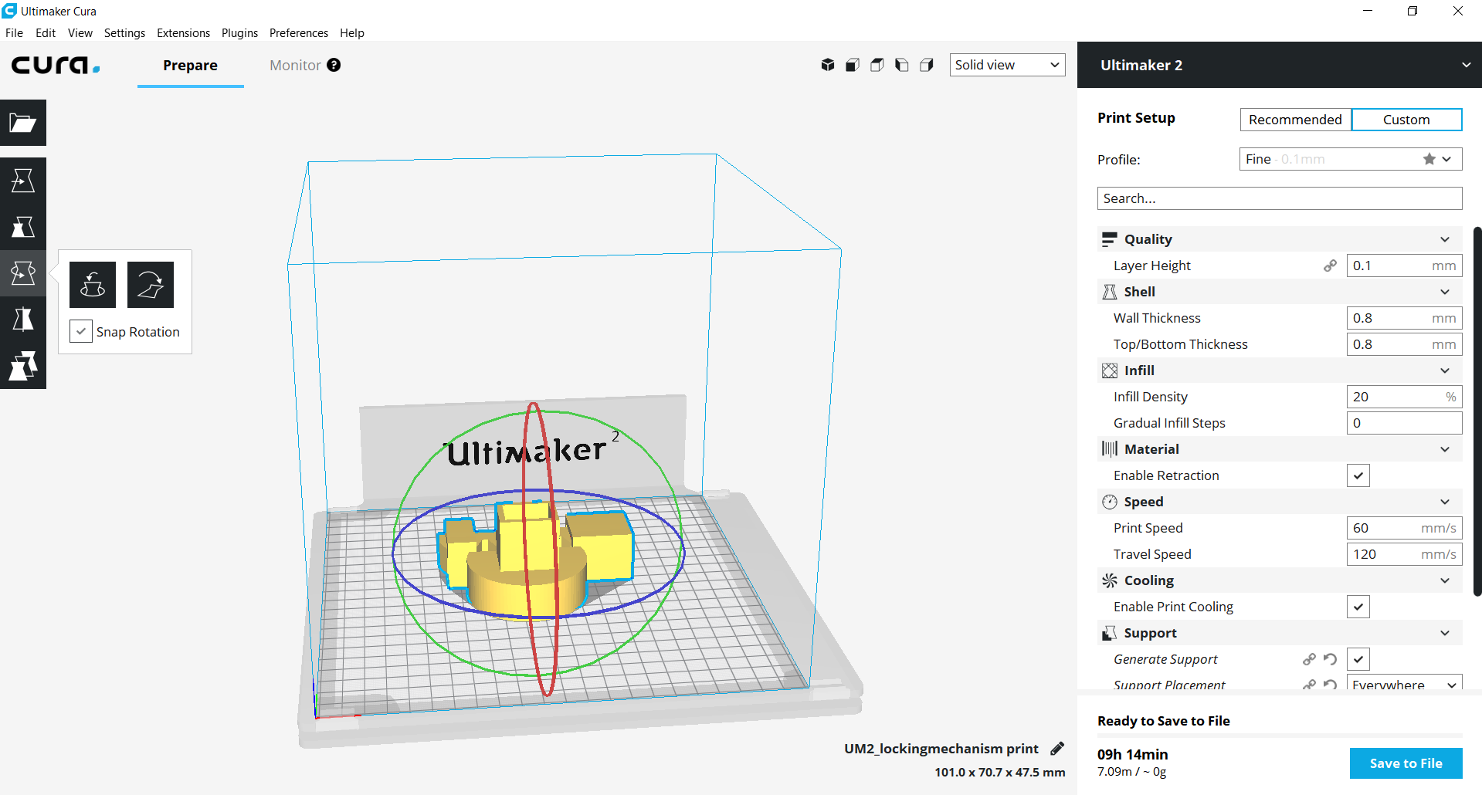Click the Speed category icon
Screen dimensions: 1482x795
[x=1110, y=502]
